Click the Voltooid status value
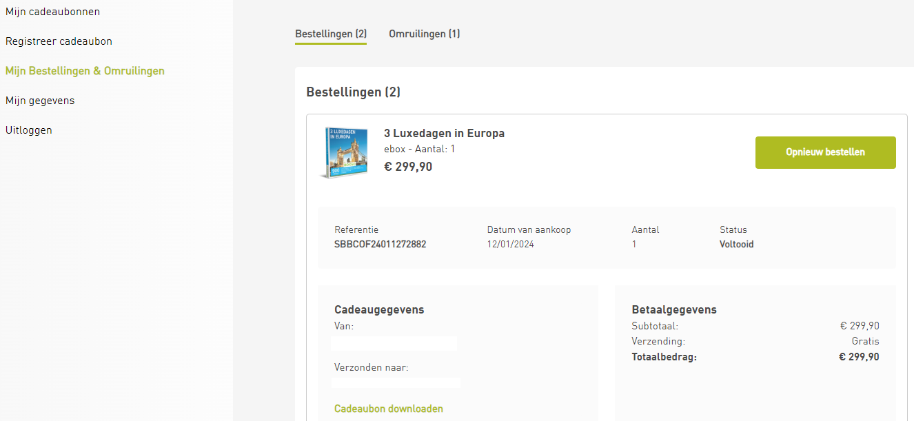This screenshot has width=914, height=421. click(736, 244)
